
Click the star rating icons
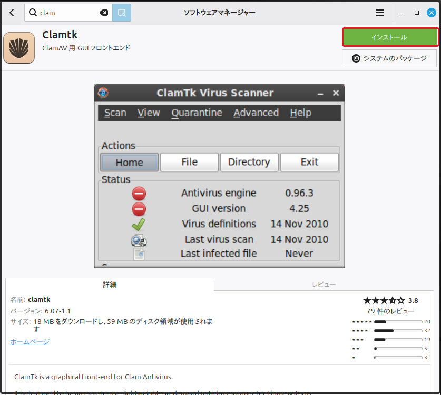click(x=384, y=301)
